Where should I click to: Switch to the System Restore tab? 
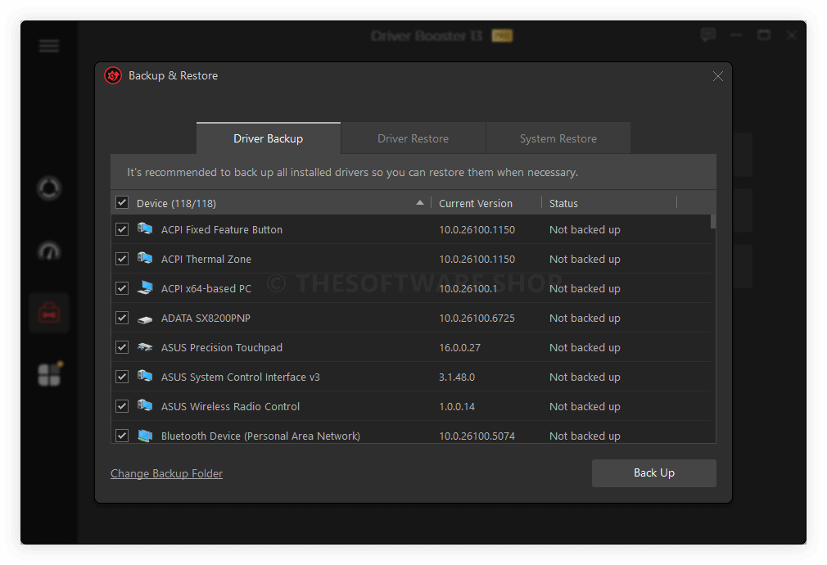click(558, 138)
